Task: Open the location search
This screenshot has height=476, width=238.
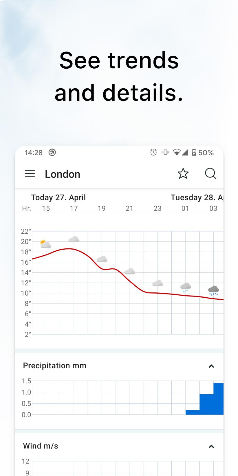Action: pyautogui.click(x=210, y=174)
